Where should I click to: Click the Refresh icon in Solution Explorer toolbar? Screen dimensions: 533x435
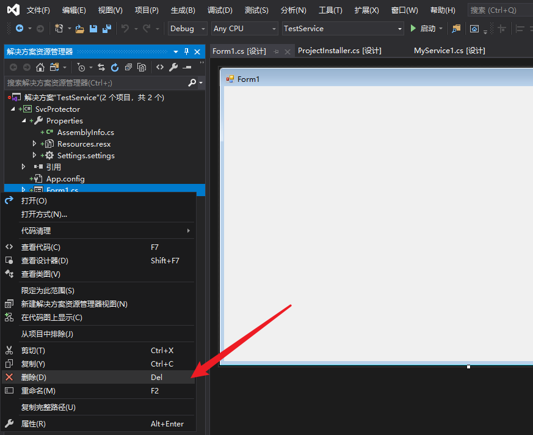(x=114, y=67)
